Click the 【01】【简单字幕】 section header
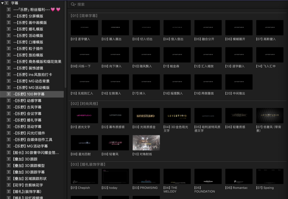Image resolution: width=288 pixels, height=199 pixels. coord(84,16)
